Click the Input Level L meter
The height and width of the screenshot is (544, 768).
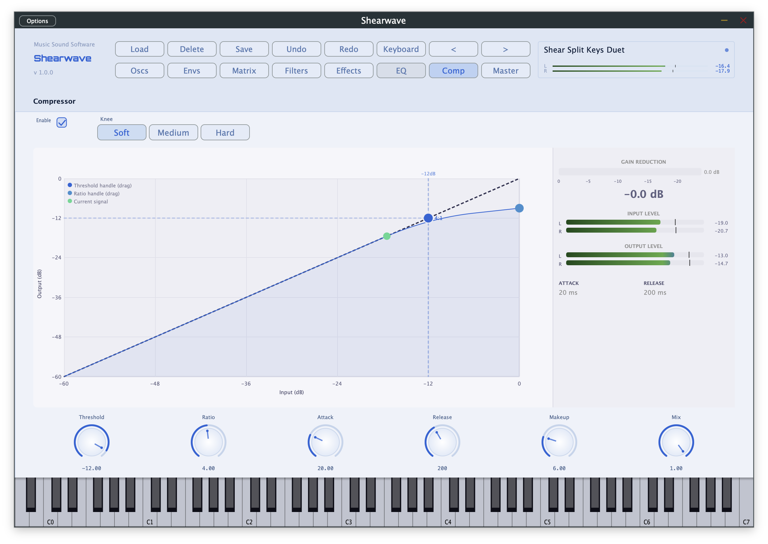tap(634, 222)
